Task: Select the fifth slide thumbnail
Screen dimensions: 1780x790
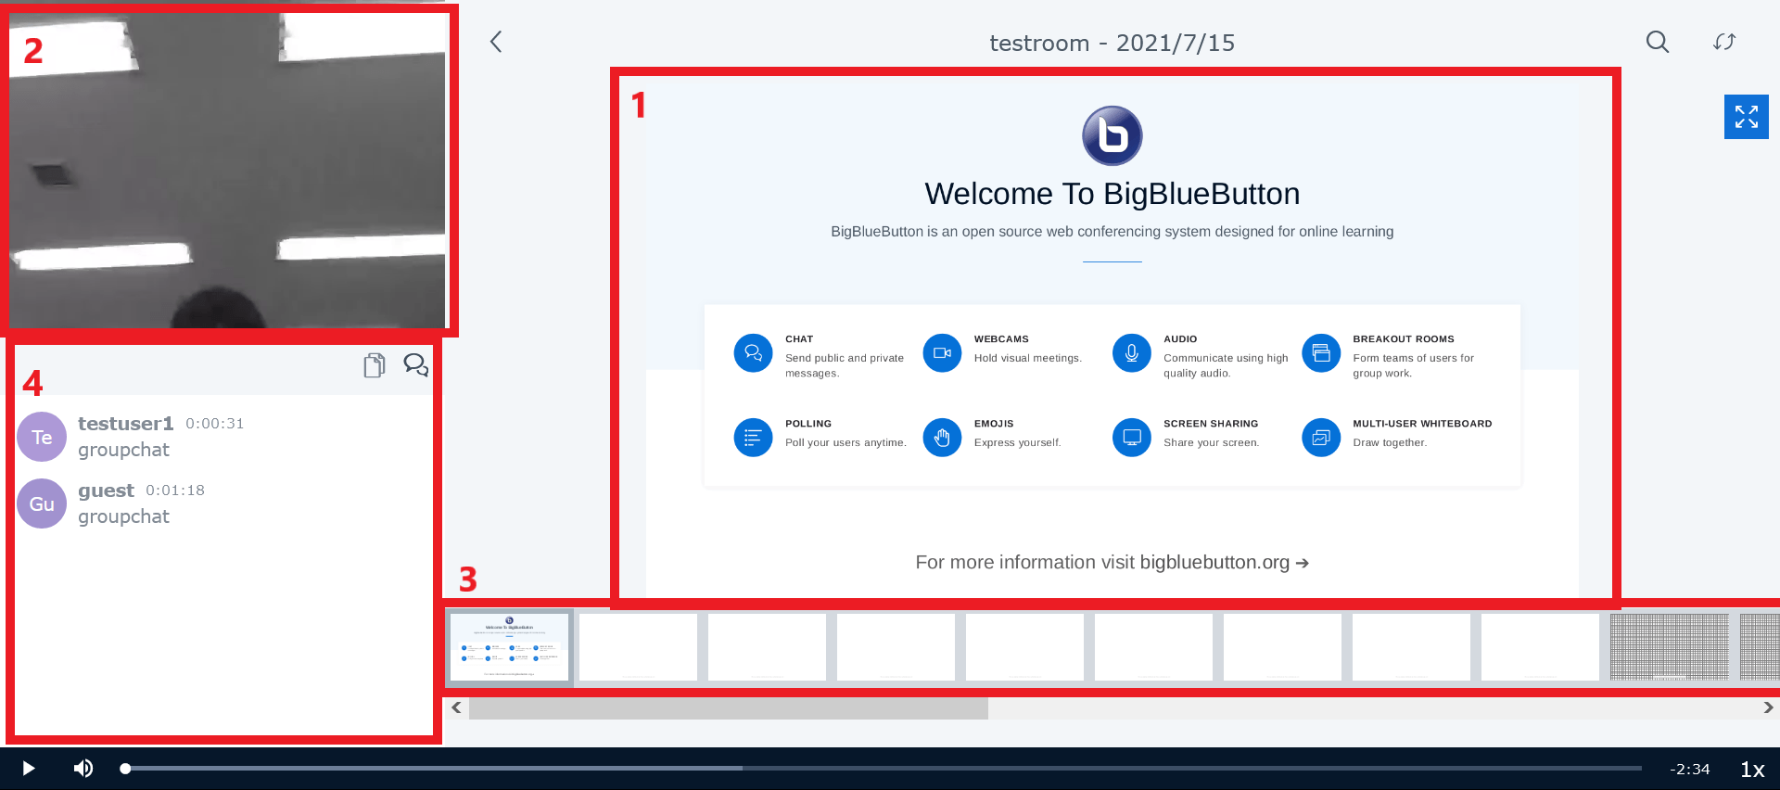Action: [1024, 647]
